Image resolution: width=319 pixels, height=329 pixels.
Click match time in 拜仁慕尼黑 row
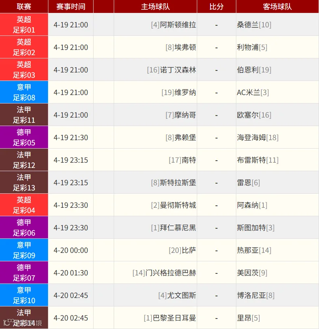click(71, 228)
